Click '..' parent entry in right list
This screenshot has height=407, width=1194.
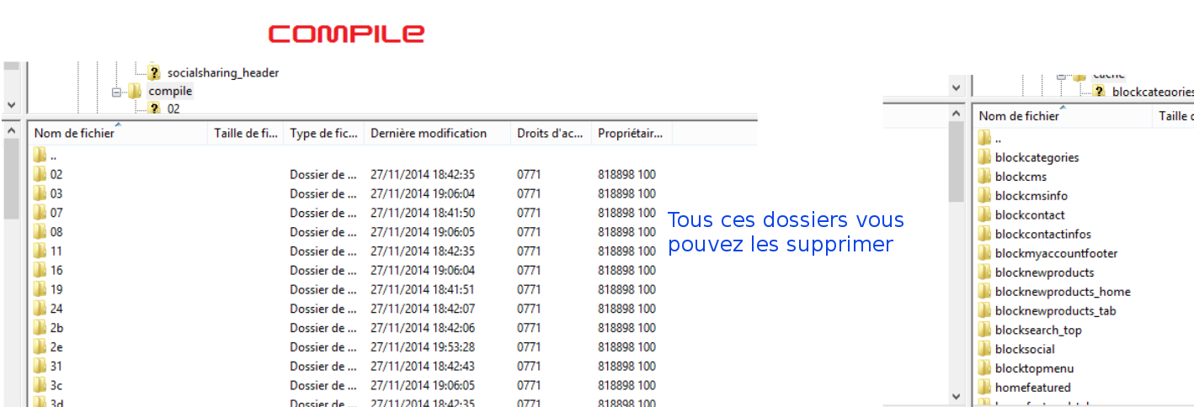coord(998,139)
